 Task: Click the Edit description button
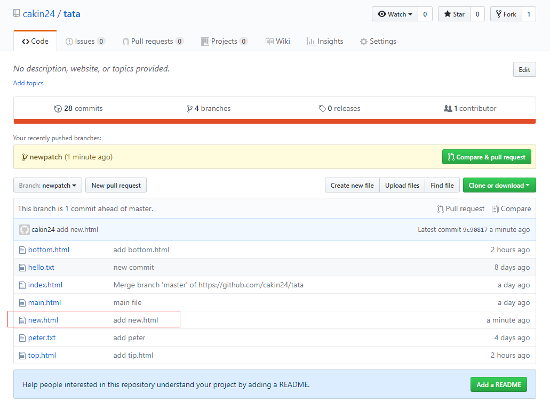[524, 69]
